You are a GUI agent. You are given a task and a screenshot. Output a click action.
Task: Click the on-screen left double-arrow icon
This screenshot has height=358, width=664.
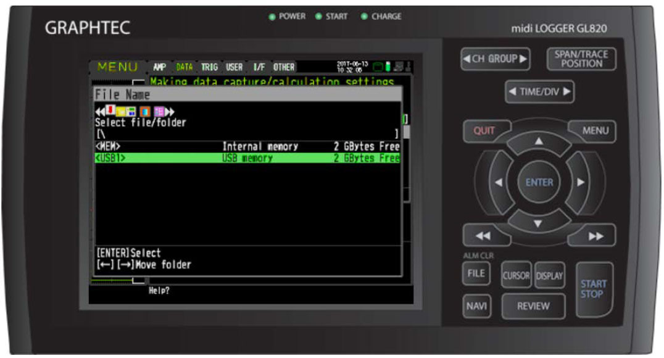click(x=100, y=112)
